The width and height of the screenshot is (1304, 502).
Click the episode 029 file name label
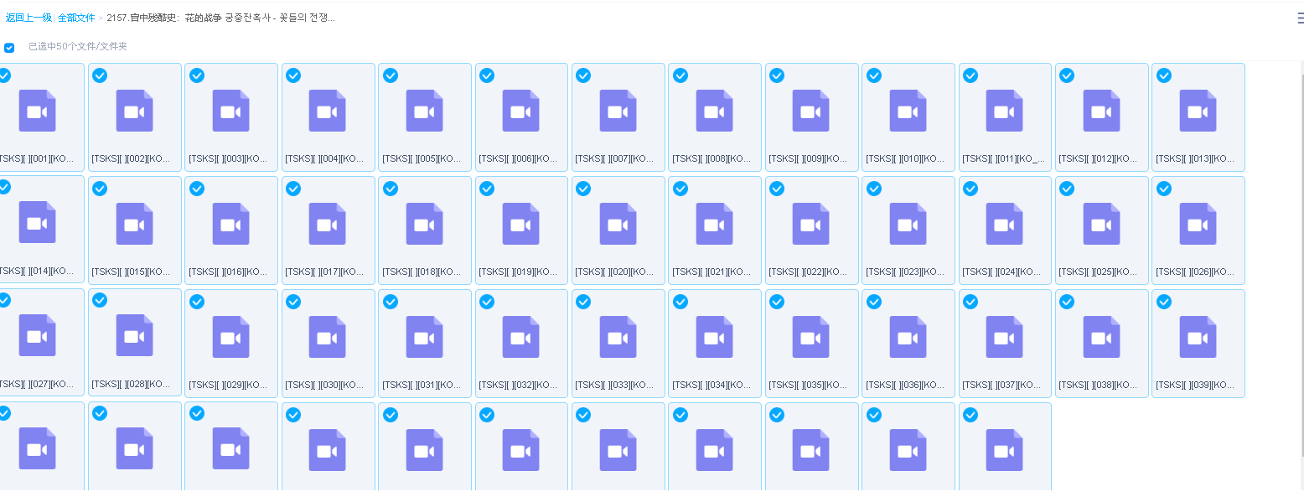click(x=230, y=385)
